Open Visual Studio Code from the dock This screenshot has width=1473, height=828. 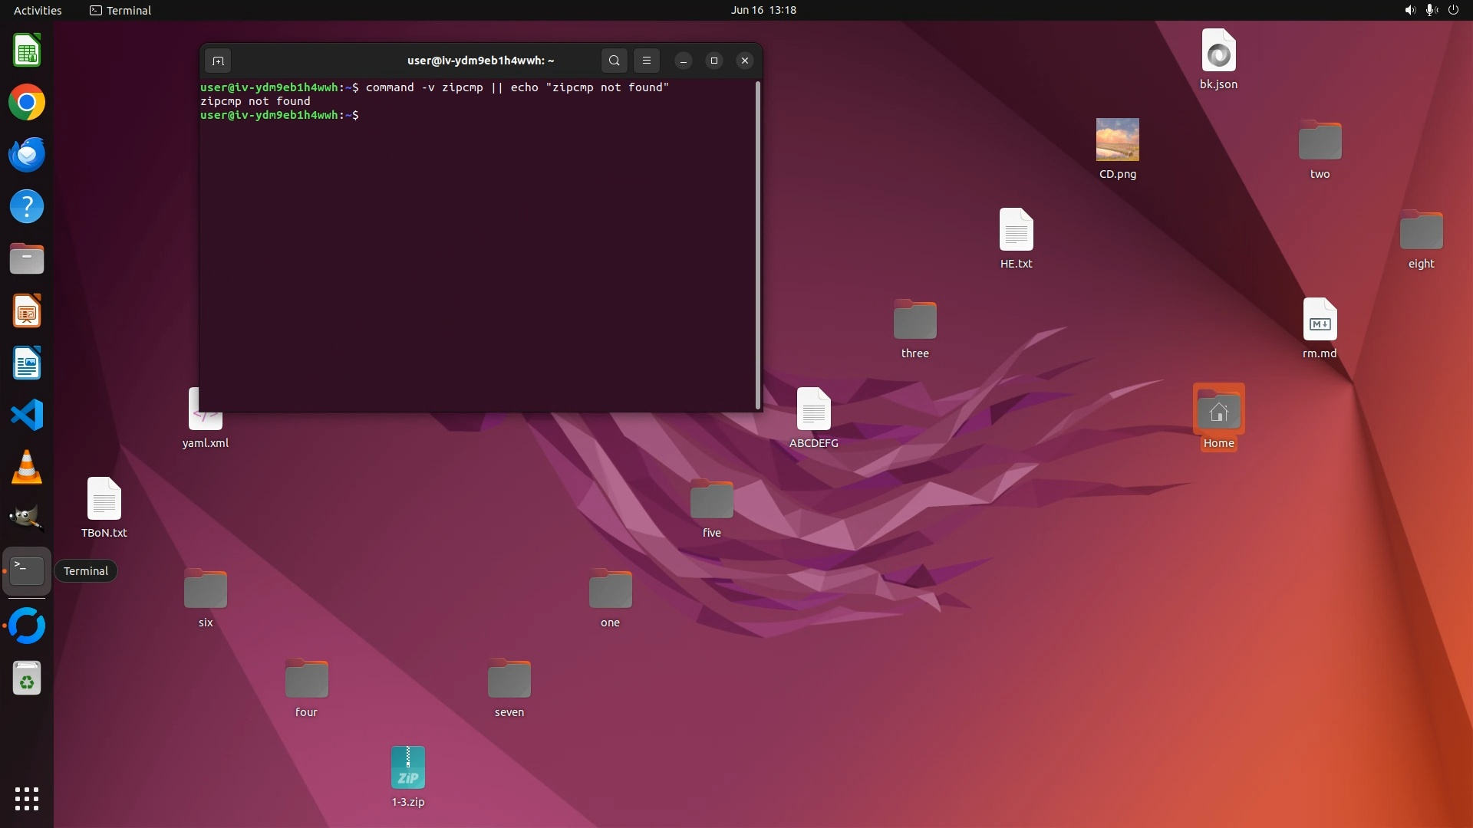pos(27,415)
